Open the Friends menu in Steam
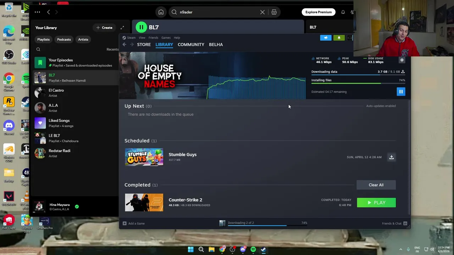 click(x=153, y=38)
